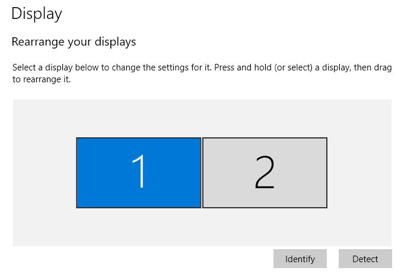Search for connected displays using Detect
The width and height of the screenshot is (401, 274).
[x=365, y=259]
